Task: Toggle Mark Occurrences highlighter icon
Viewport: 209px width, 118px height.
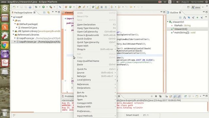Action: (x=97, y=7)
